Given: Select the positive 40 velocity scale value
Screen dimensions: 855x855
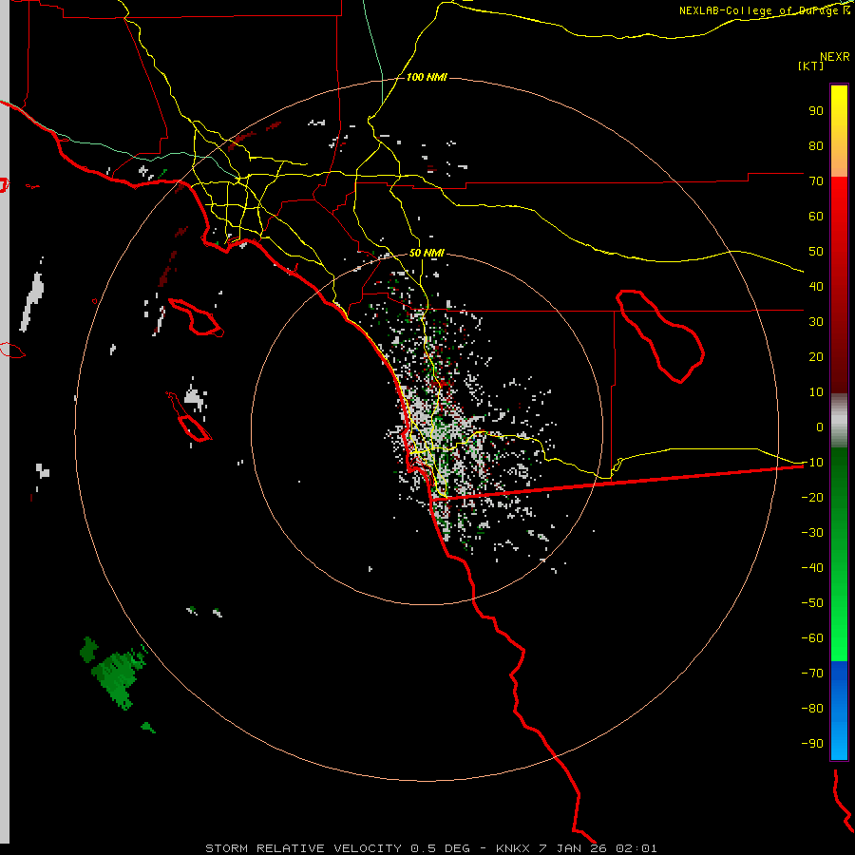Looking at the screenshot, I should point(816,287).
